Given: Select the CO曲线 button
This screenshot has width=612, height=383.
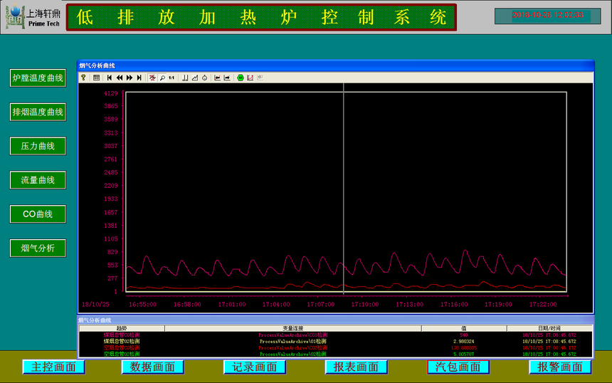Looking at the screenshot, I should coord(38,214).
